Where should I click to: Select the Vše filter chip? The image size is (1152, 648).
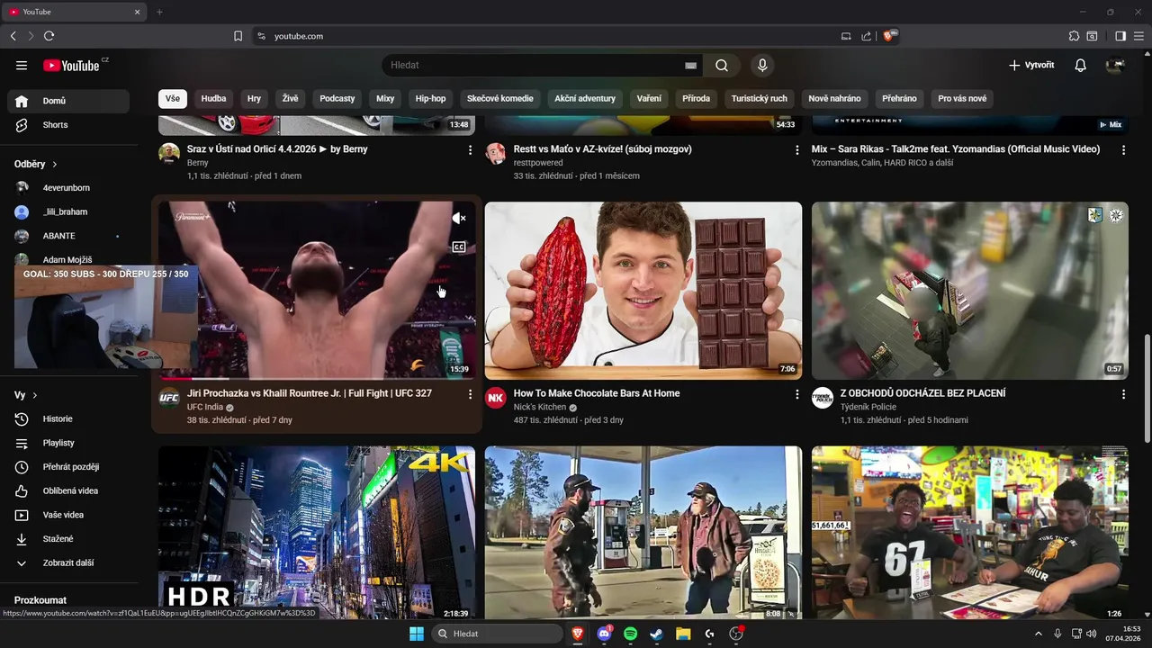(x=172, y=98)
